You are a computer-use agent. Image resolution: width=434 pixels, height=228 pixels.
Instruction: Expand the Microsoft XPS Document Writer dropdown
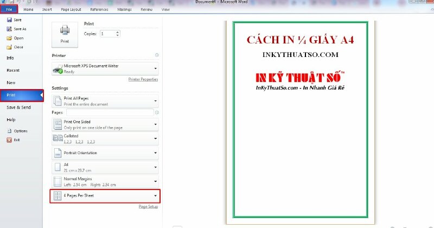155,68
